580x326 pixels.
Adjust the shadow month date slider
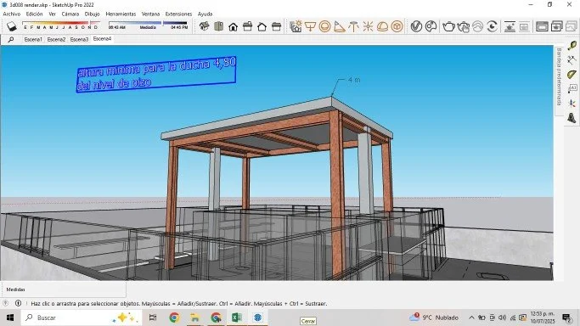tap(60, 25)
